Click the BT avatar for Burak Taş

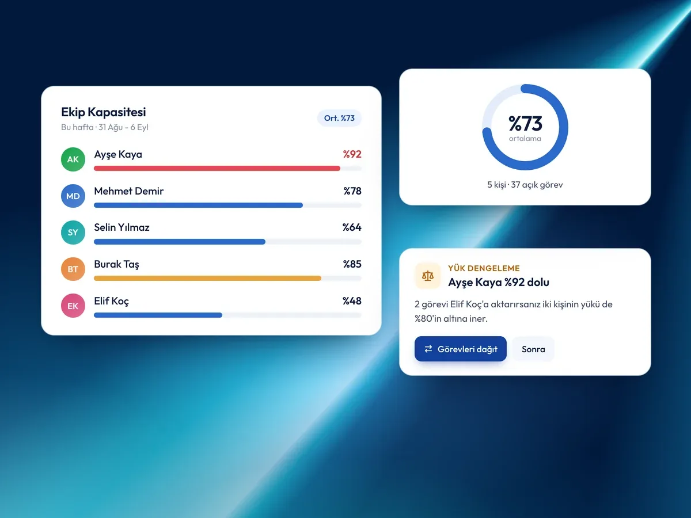pos(73,269)
